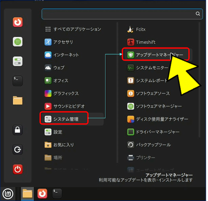This screenshot has width=208, height=201.
Task: Click the search field in menu
Action: pyautogui.click(x=118, y=14)
